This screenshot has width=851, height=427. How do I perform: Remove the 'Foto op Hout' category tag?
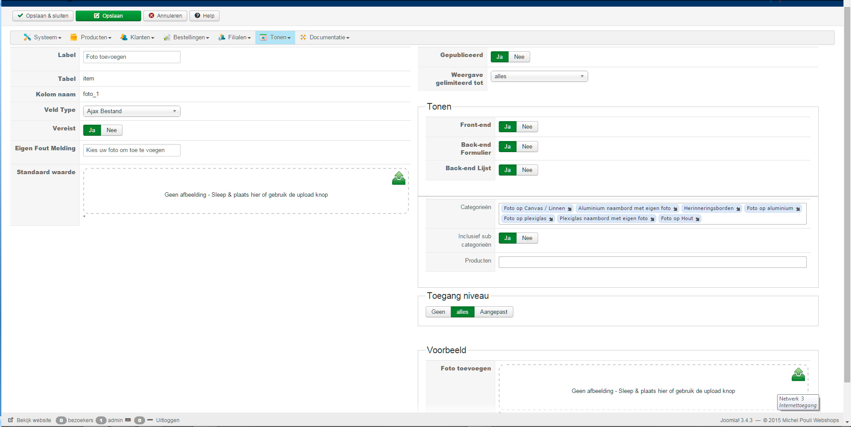[x=697, y=219]
